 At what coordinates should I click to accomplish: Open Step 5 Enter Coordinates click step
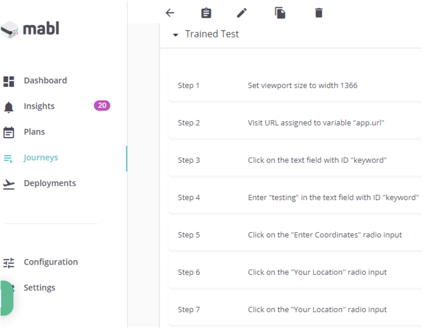click(x=294, y=235)
